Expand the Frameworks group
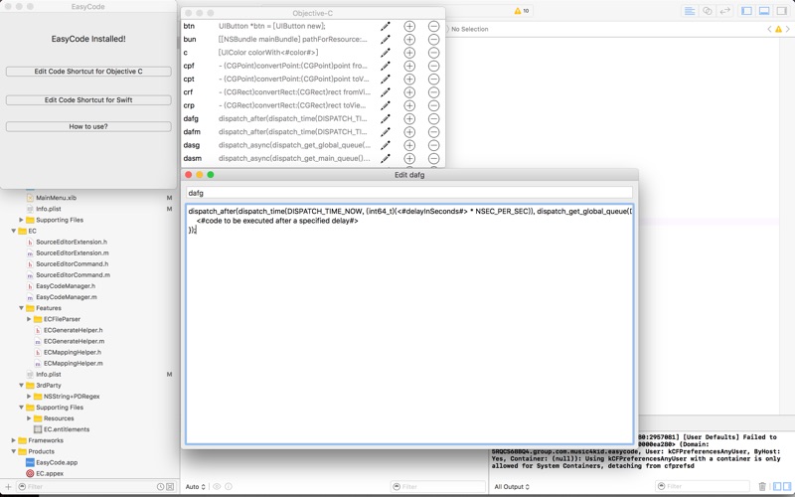The height and width of the screenshot is (497, 795). point(14,440)
